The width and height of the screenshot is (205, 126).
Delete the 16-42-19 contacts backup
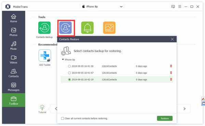point(171,79)
